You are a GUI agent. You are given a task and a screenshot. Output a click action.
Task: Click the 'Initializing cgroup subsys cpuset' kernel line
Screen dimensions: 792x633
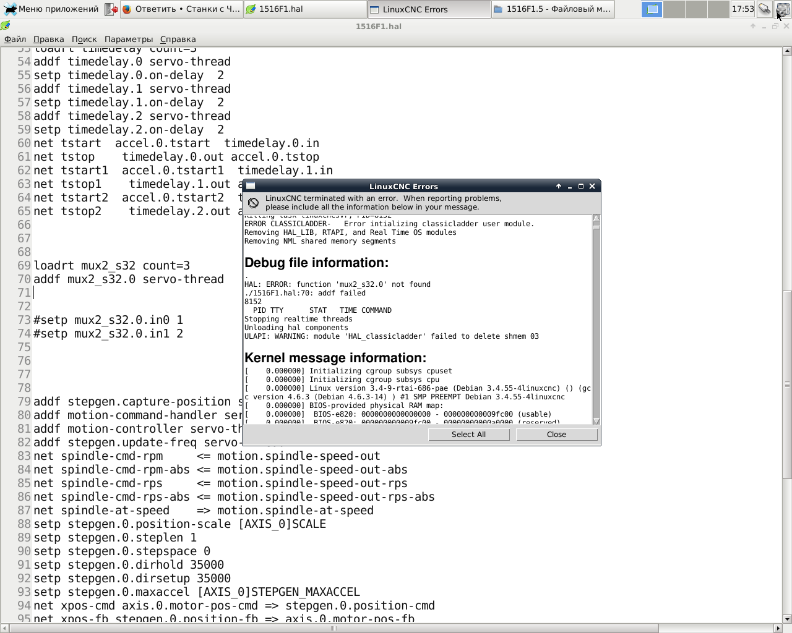(x=348, y=371)
